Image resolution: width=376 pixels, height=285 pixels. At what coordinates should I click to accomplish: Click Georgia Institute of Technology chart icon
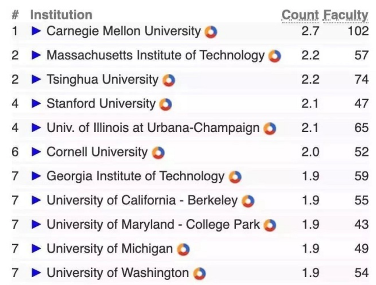(x=235, y=177)
